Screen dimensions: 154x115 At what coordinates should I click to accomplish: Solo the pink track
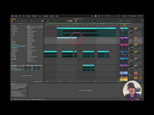click(x=139, y=45)
